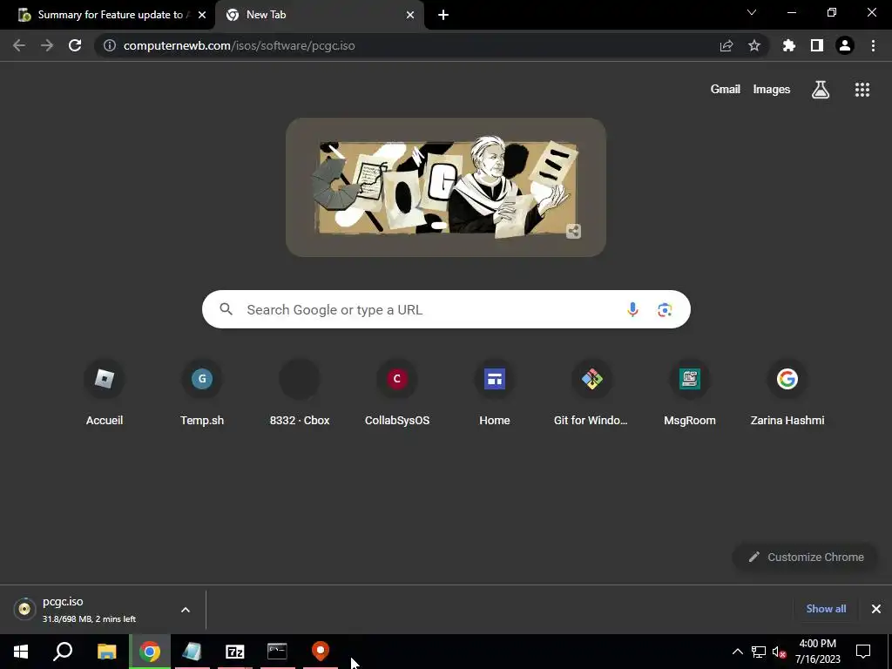Share this page icon in address bar
892x669 pixels.
click(x=726, y=45)
